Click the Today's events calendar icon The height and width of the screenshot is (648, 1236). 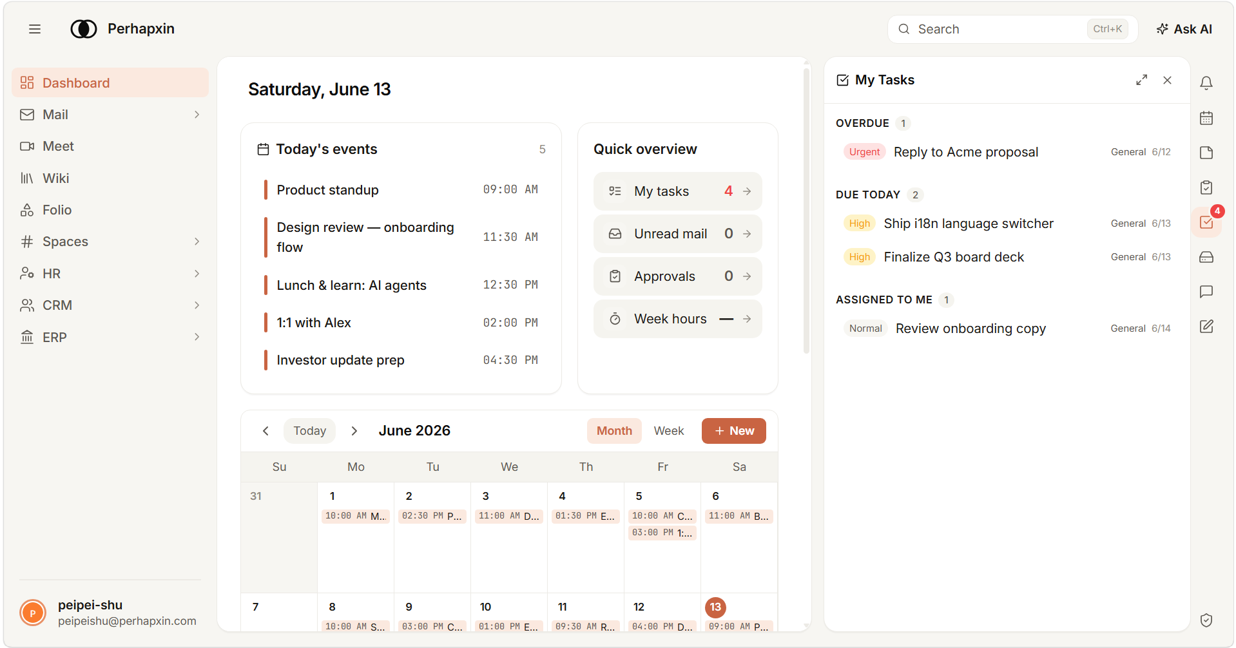(263, 149)
